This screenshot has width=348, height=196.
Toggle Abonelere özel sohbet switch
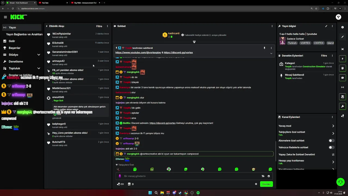[331, 141]
